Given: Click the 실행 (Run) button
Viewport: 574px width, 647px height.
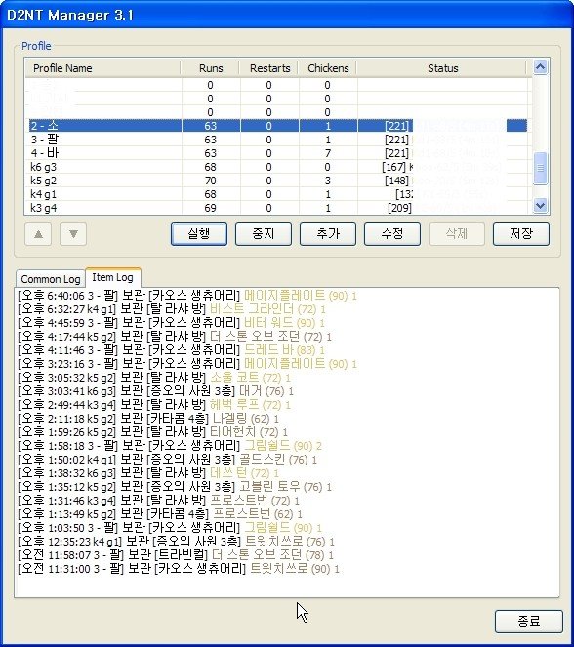Looking at the screenshot, I should tap(199, 234).
